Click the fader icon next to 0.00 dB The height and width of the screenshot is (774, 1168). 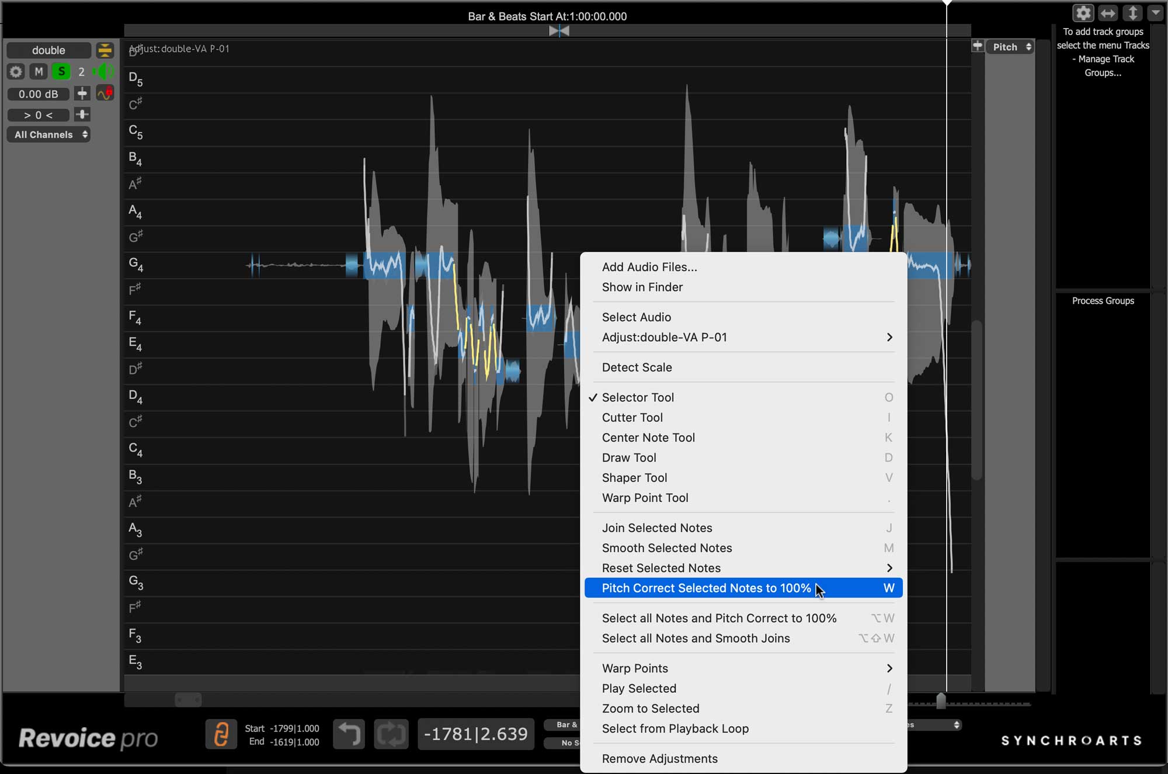click(x=82, y=93)
